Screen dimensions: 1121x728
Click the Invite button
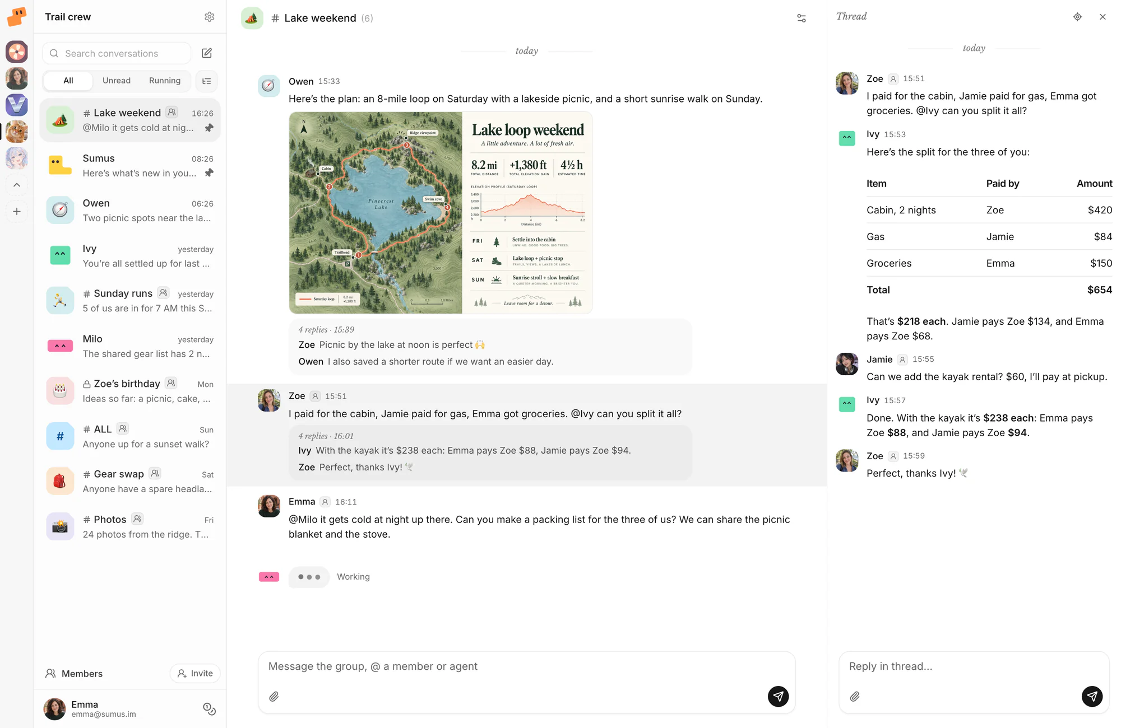point(195,673)
